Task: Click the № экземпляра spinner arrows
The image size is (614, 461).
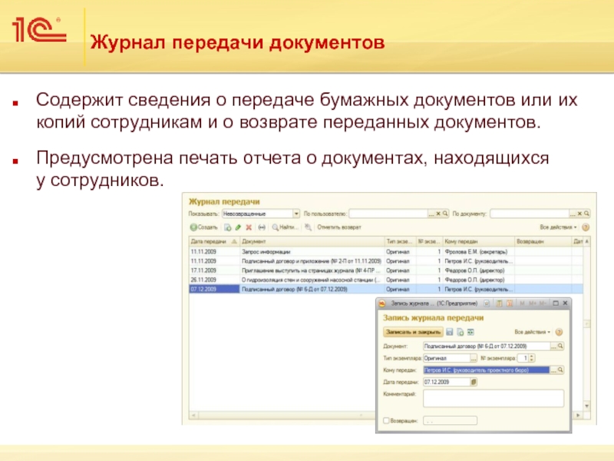Action: click(x=532, y=358)
